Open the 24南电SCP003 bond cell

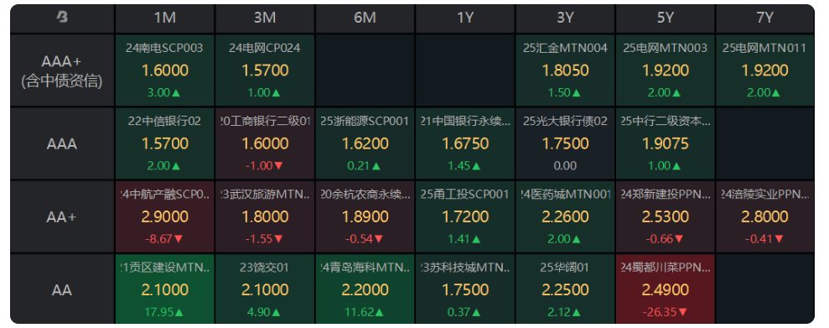(164, 70)
